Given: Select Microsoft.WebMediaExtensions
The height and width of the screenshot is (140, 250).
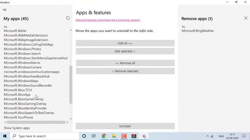Looking at the screenshot, I should [x=26, y=35].
